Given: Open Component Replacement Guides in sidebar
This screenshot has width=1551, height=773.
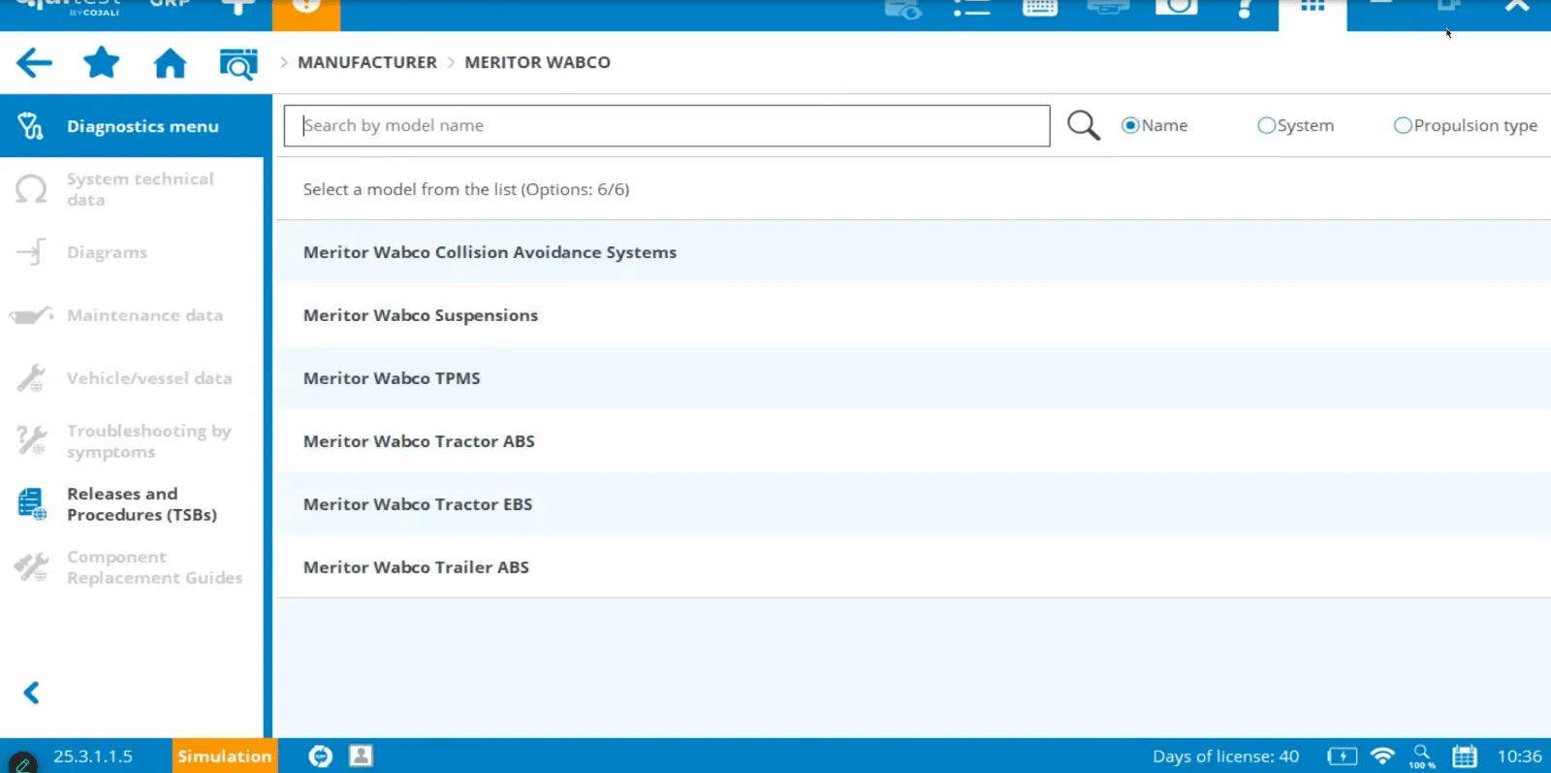Looking at the screenshot, I should click(x=131, y=567).
